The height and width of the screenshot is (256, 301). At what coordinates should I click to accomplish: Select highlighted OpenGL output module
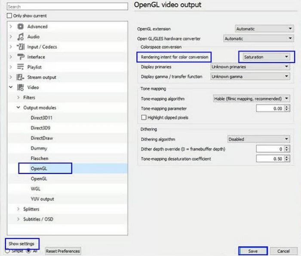39,169
